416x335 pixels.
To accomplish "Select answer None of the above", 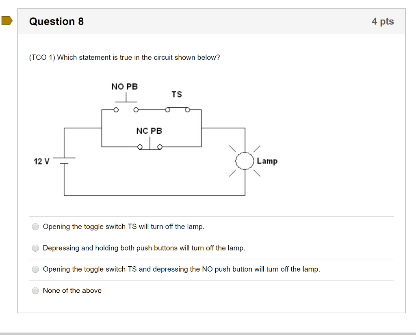I will pyautogui.click(x=35, y=291).
